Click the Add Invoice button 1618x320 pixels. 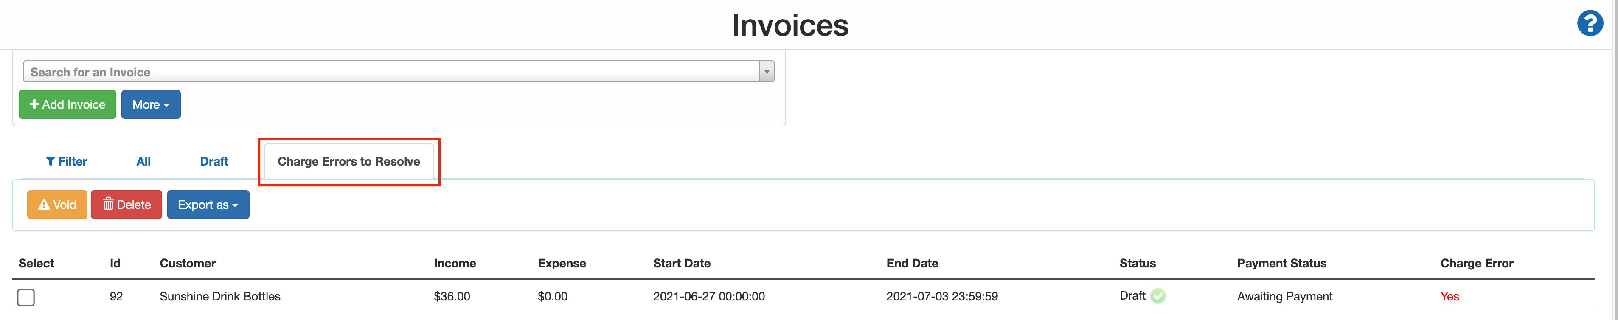[x=67, y=104]
